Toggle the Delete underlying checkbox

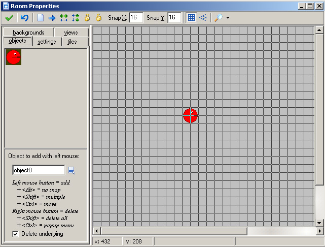click(x=15, y=234)
